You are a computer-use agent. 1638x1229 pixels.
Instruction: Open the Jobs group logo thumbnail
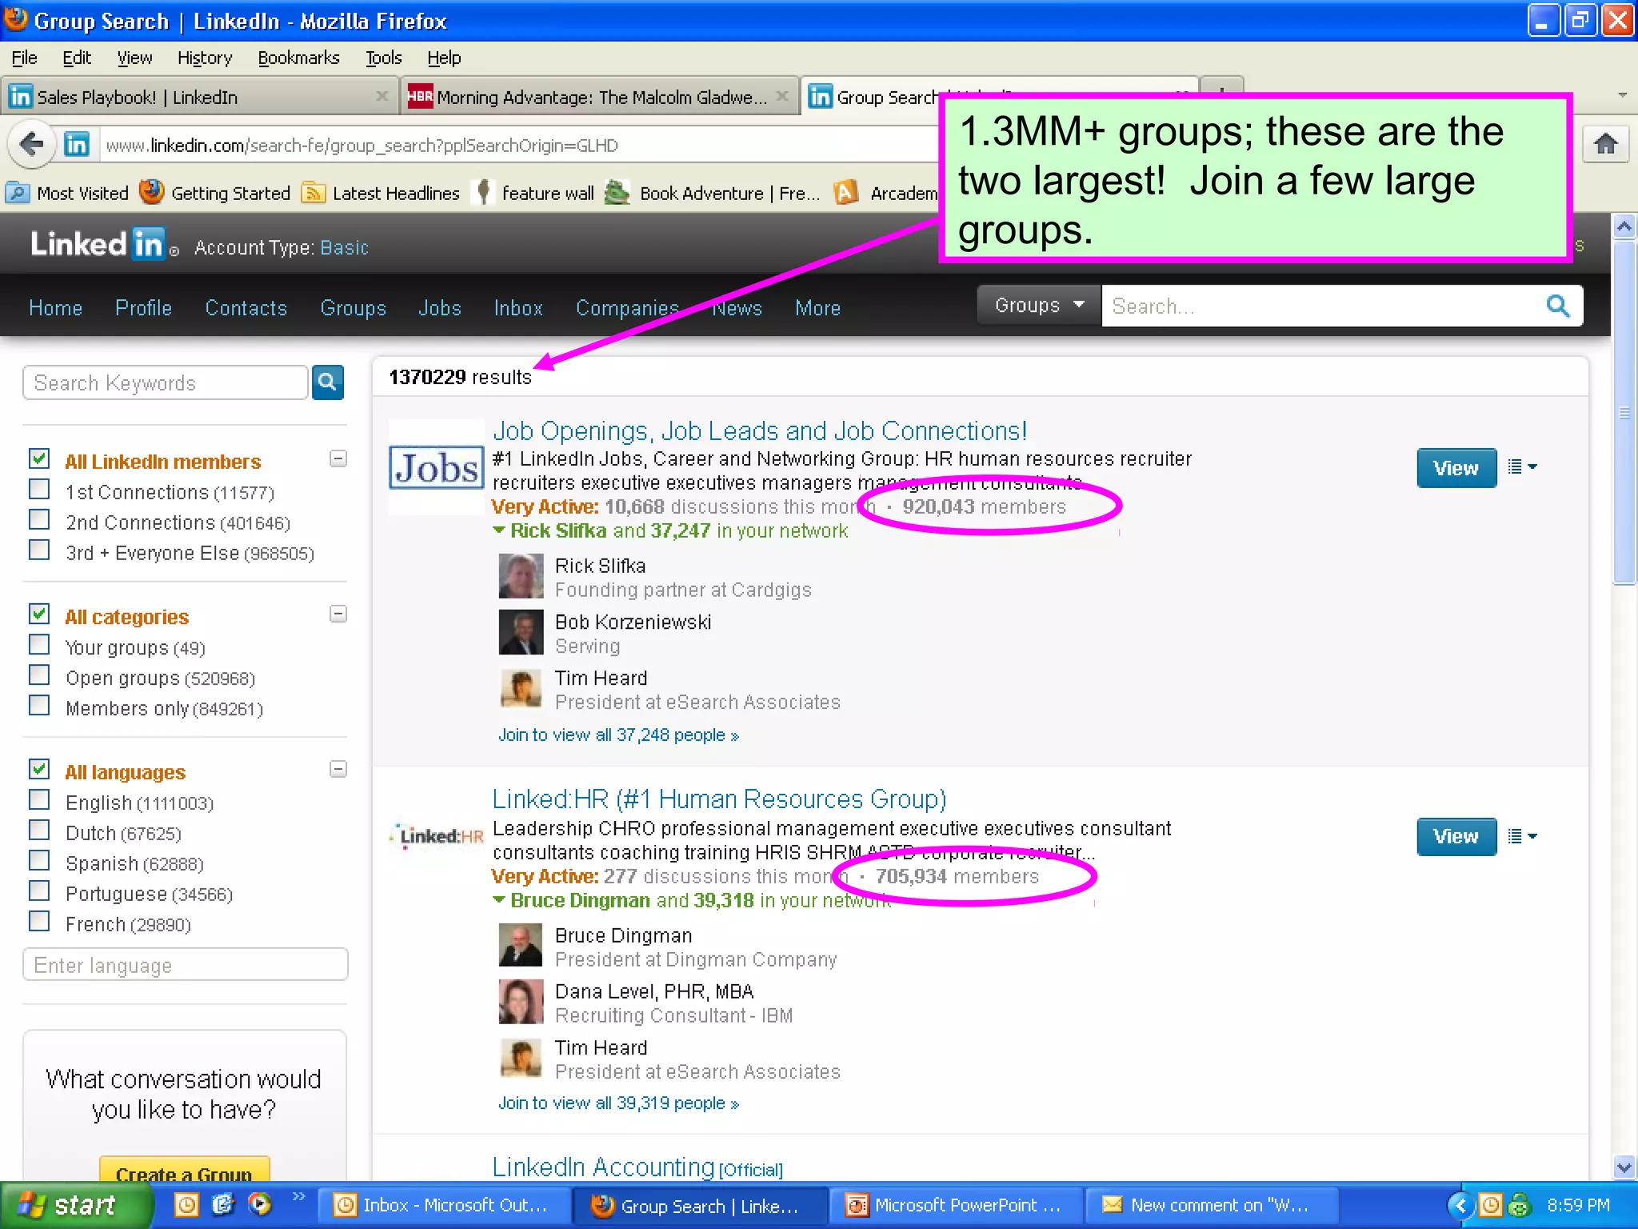tap(436, 467)
